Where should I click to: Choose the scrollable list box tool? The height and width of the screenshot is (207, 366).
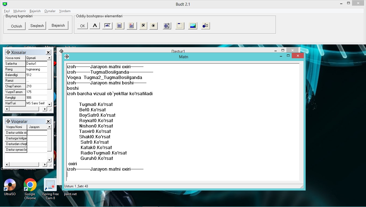167,26
